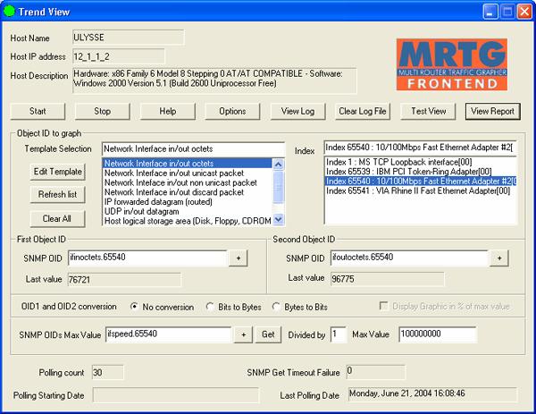Click the Max Value input field
Screen dimensions: 536x414
tap(431, 334)
